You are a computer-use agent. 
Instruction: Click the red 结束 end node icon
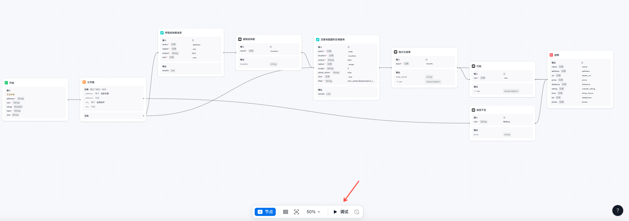click(x=551, y=55)
